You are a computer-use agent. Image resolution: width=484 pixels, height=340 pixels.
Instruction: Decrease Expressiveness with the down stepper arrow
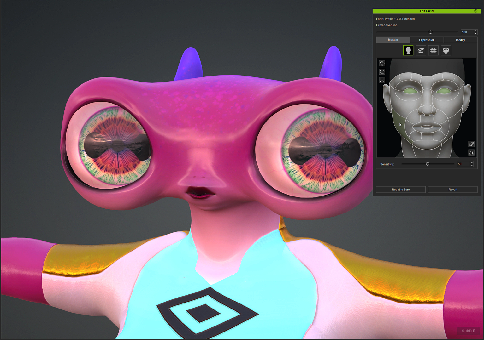coord(476,33)
